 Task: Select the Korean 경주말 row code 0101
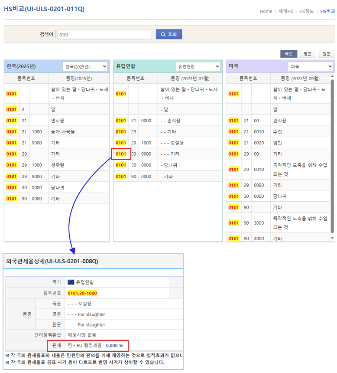[12, 165]
